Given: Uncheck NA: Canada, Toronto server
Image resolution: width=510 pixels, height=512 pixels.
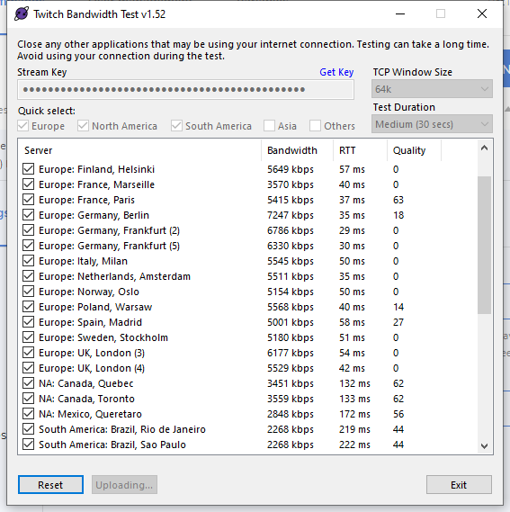Looking at the screenshot, I should pyautogui.click(x=29, y=399).
